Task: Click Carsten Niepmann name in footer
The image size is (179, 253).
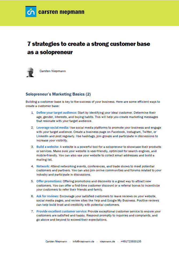Action: [x=56, y=241]
